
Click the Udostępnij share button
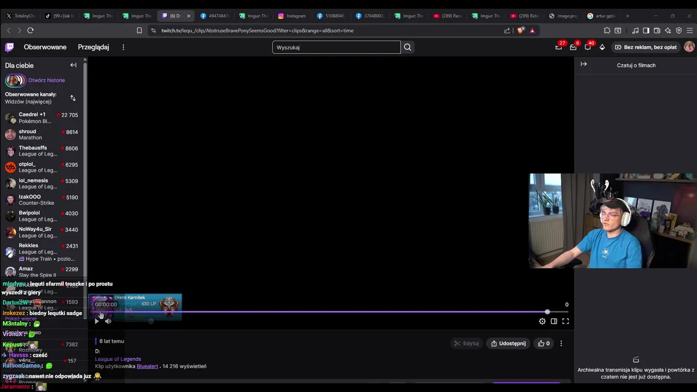tap(508, 344)
